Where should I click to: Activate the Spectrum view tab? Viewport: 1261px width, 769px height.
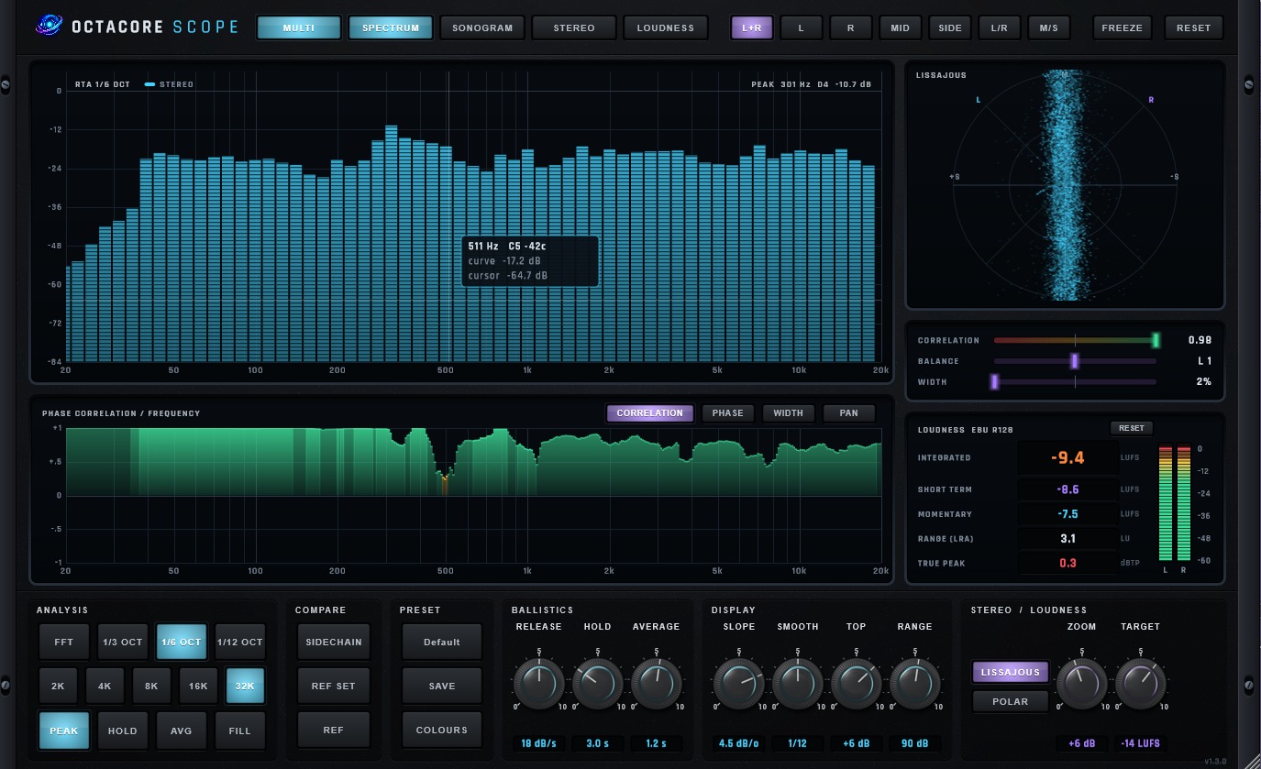click(x=391, y=27)
